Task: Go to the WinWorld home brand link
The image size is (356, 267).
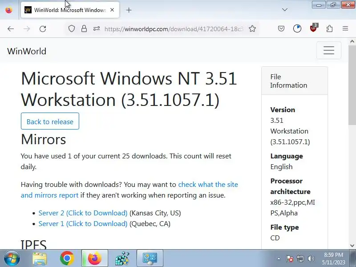Action: click(x=27, y=51)
